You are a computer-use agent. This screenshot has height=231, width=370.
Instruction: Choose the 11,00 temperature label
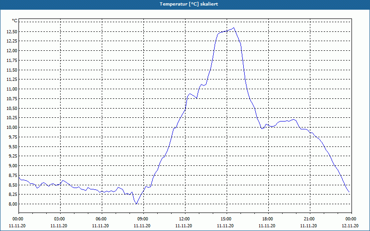click(12, 89)
